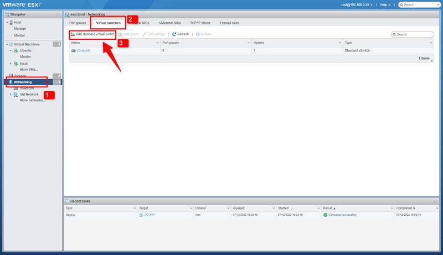Click the virtual switches table Search field
The width and height of the screenshot is (443, 255).
(414, 34)
